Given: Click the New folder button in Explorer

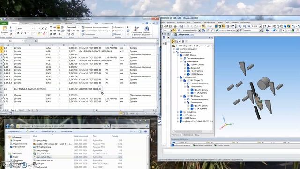Looking at the screenshot, I should 67,131.
